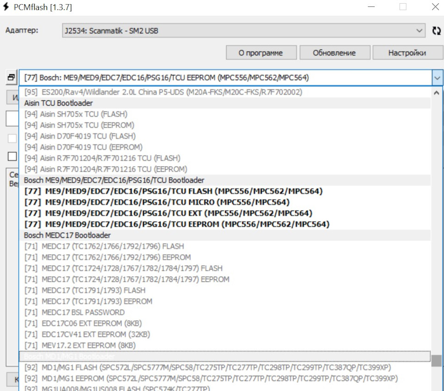Select [92] MD1/MG1 EEPROM module entry

click(225, 379)
